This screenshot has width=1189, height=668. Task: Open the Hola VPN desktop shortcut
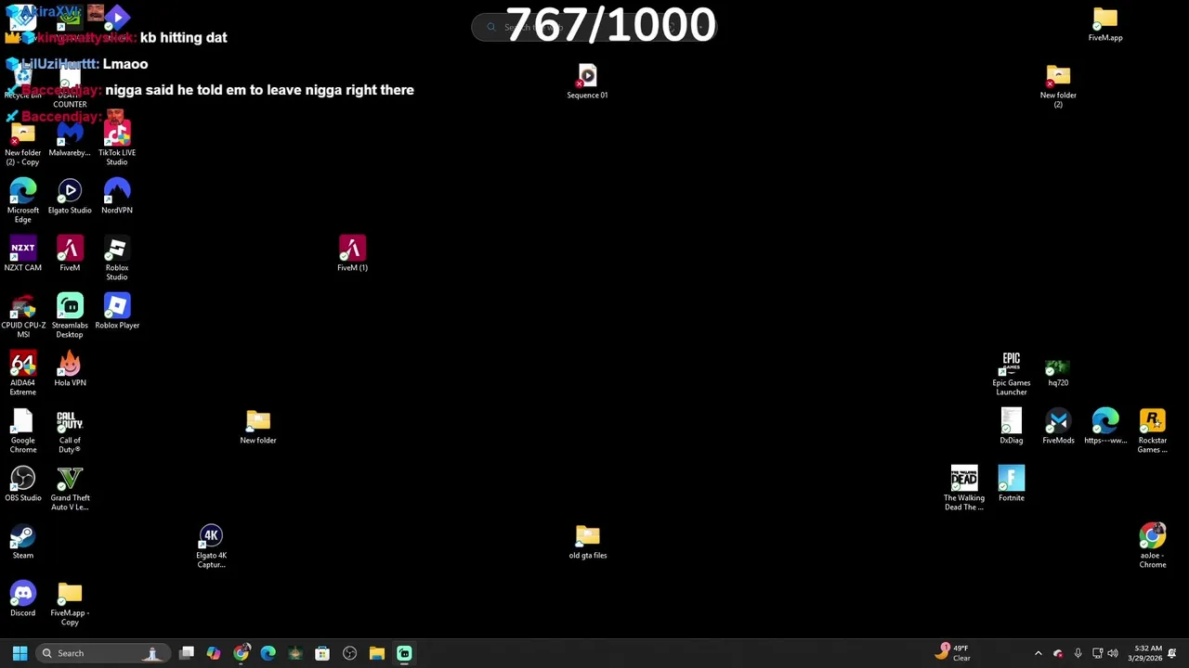tap(70, 368)
